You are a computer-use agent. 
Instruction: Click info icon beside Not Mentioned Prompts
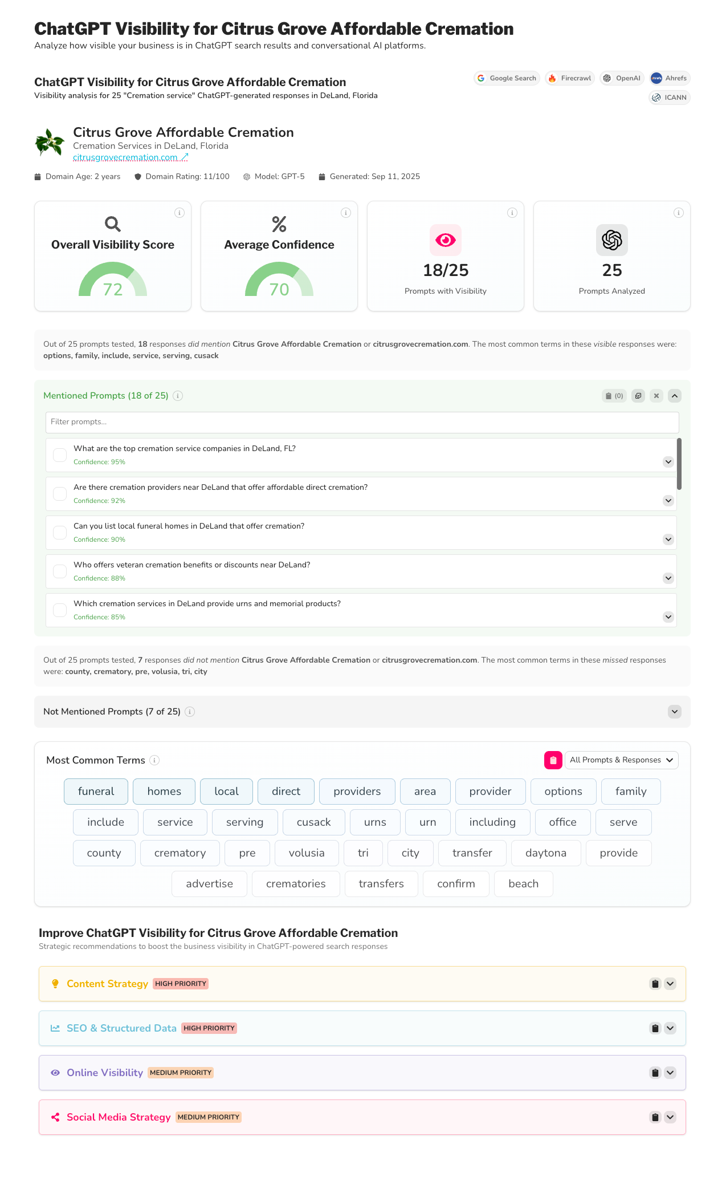point(190,712)
